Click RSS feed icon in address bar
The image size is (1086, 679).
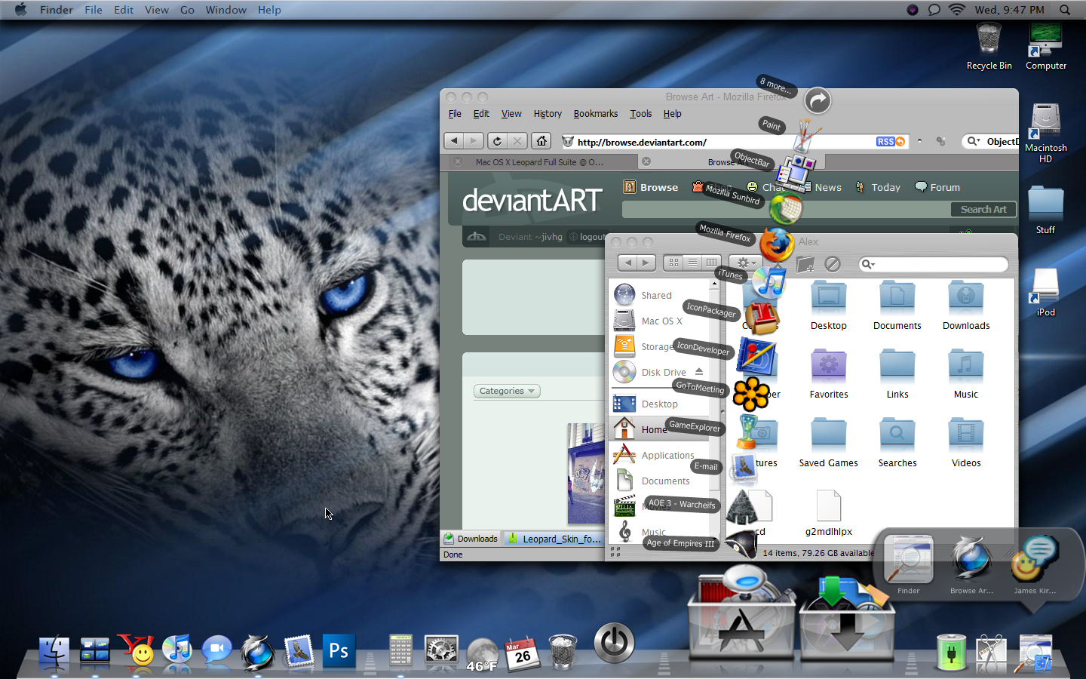pyautogui.click(x=891, y=142)
